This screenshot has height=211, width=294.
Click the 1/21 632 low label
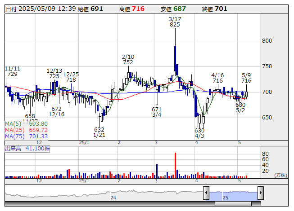(99, 132)
